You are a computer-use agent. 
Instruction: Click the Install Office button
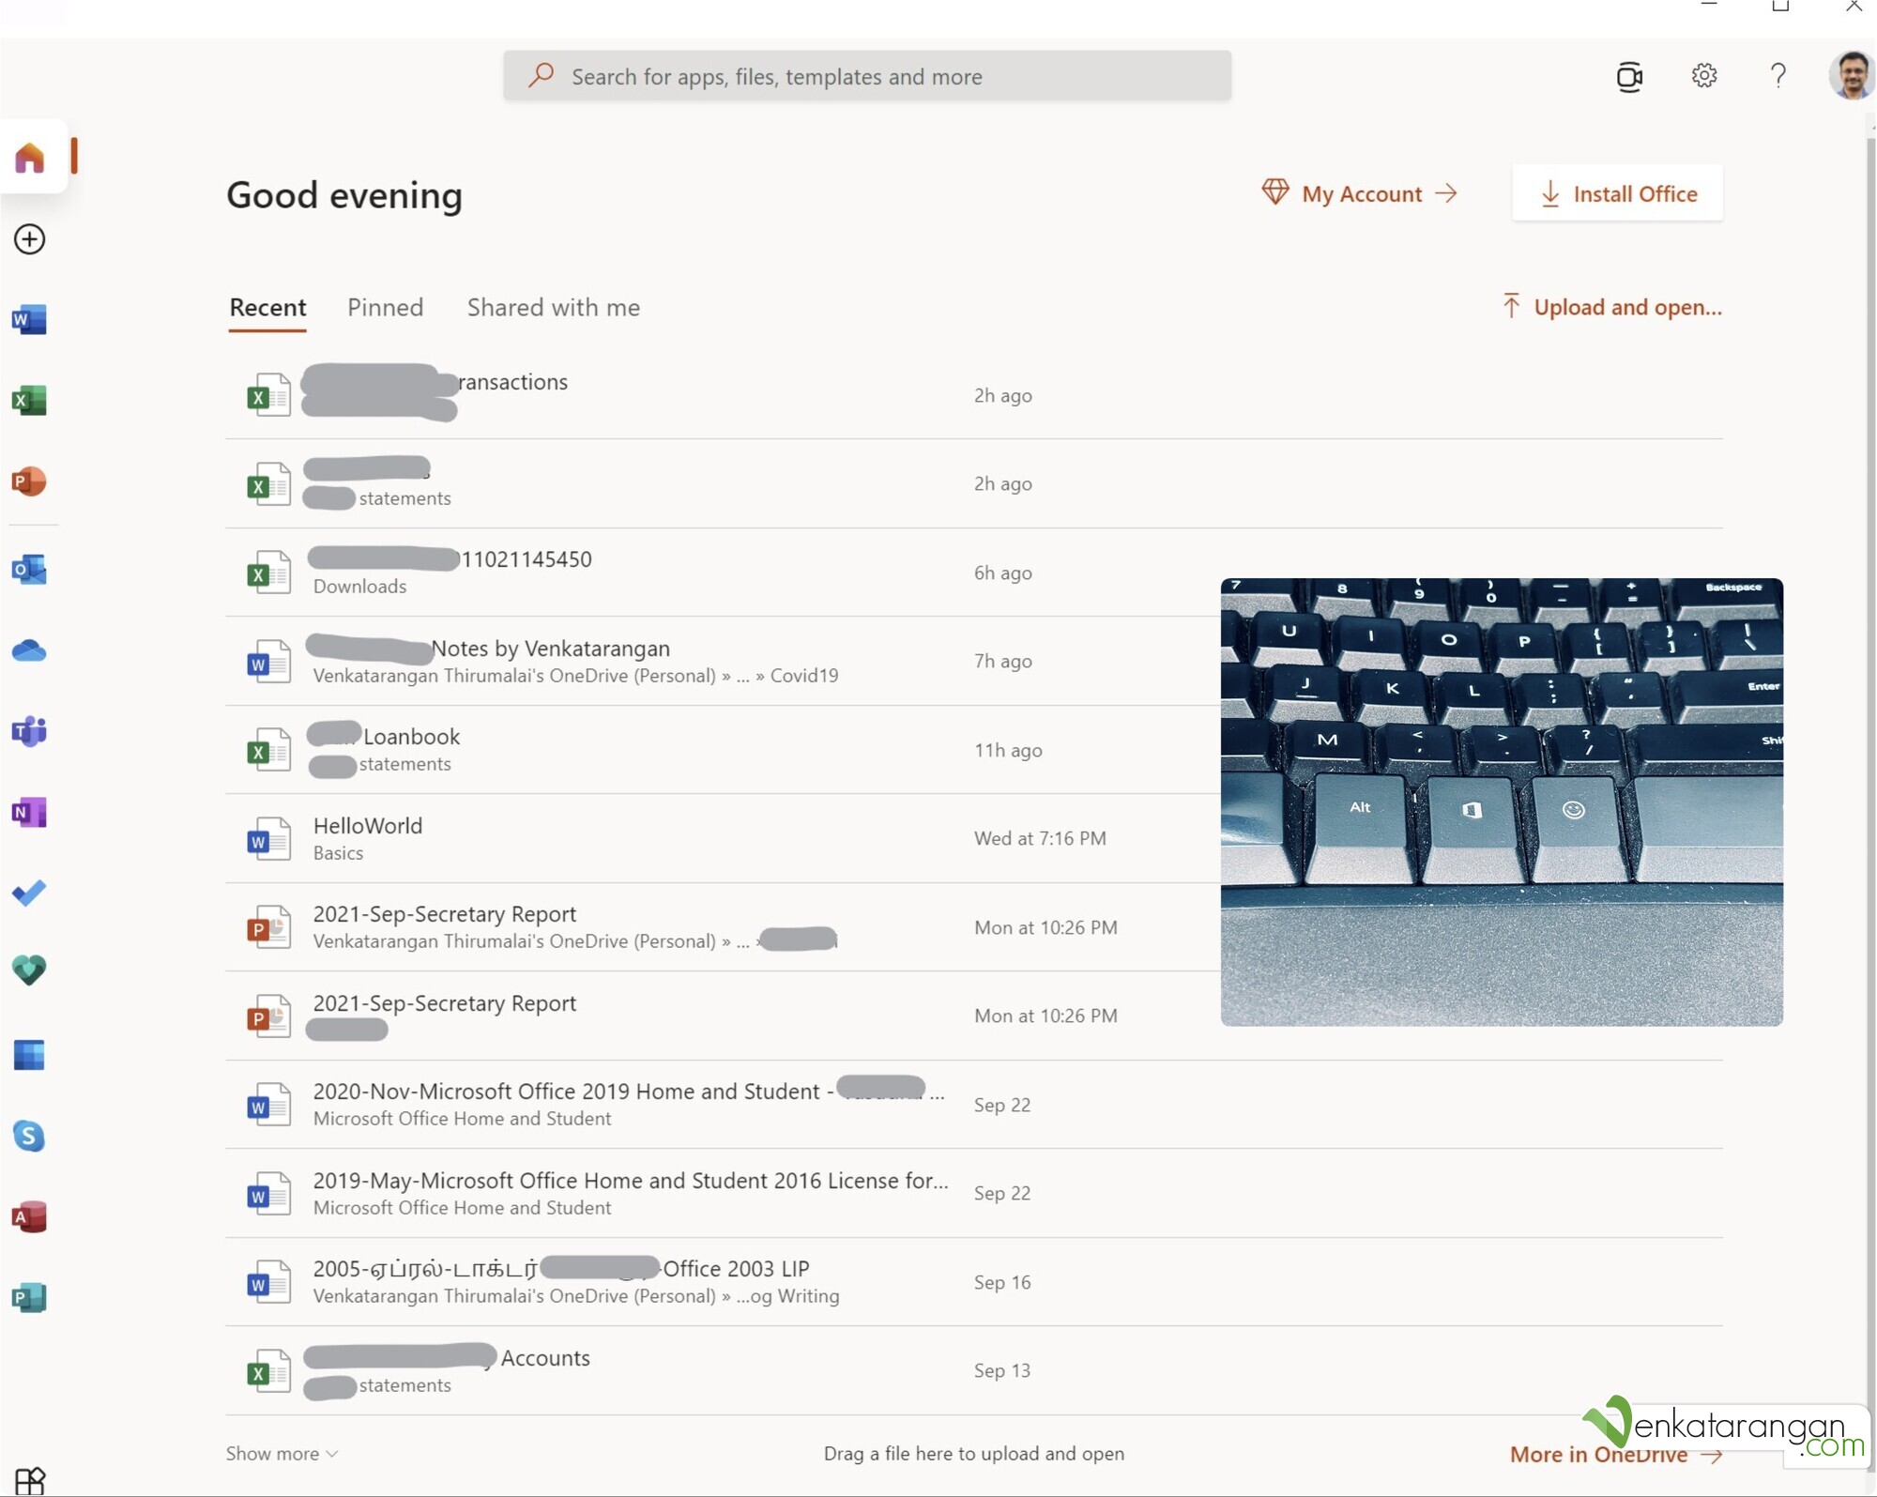pos(1617,194)
